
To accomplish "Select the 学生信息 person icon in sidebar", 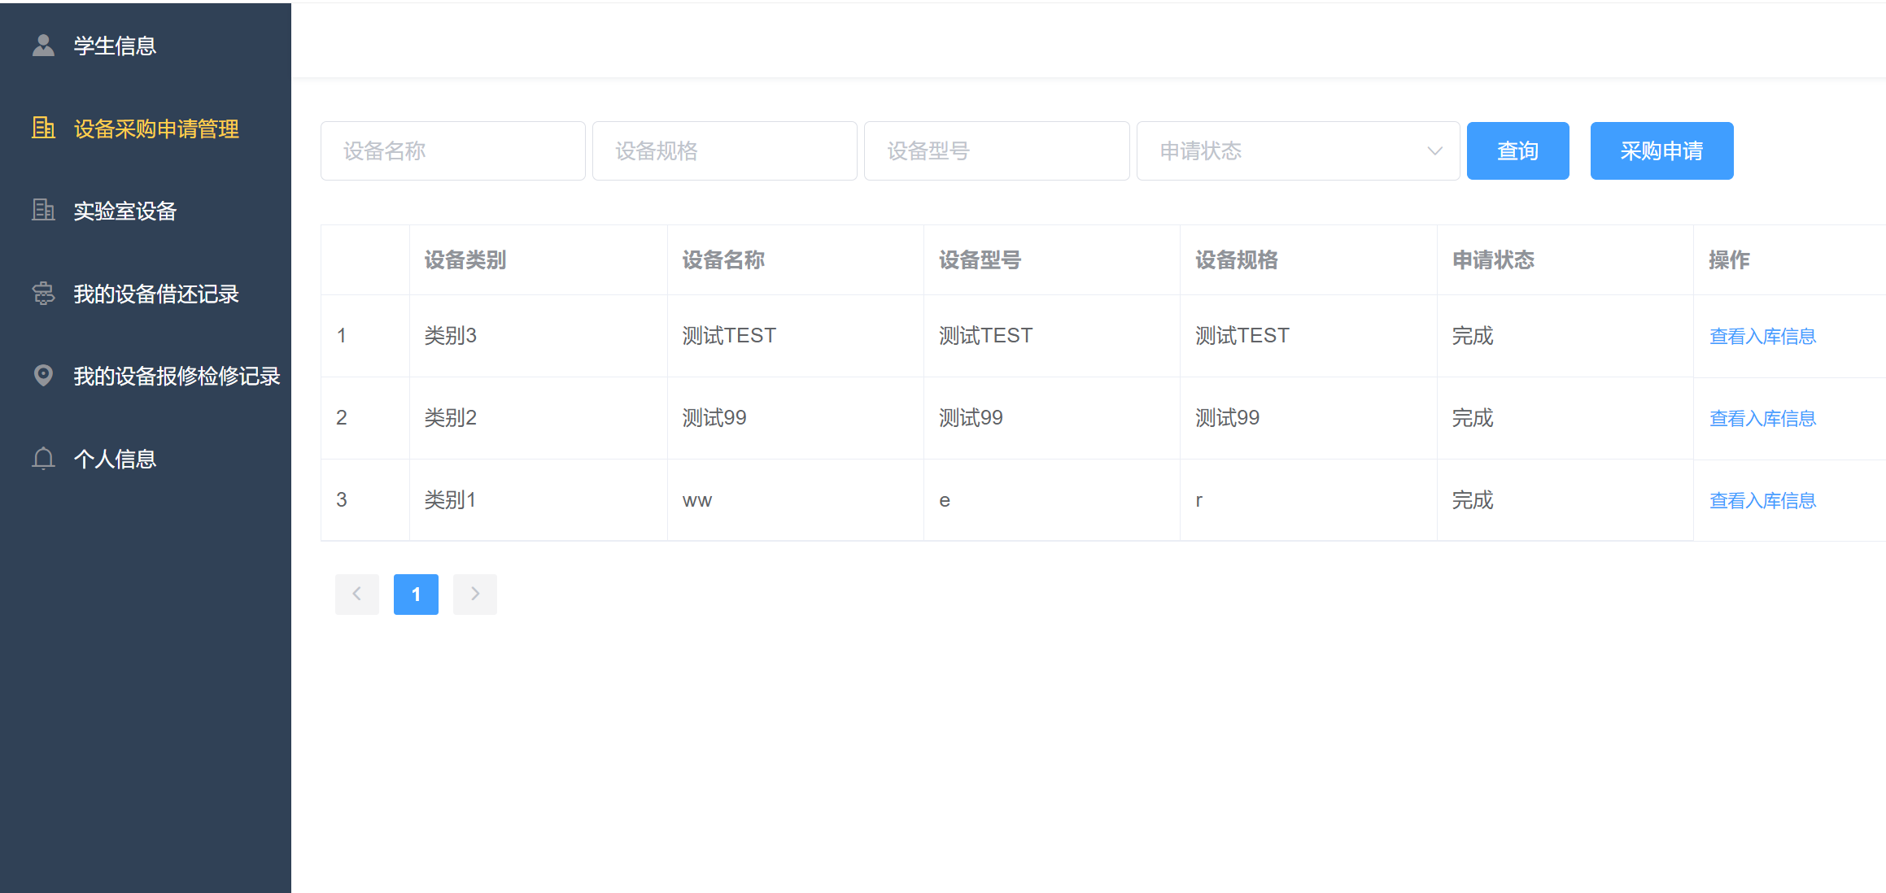I will pyautogui.click(x=43, y=45).
